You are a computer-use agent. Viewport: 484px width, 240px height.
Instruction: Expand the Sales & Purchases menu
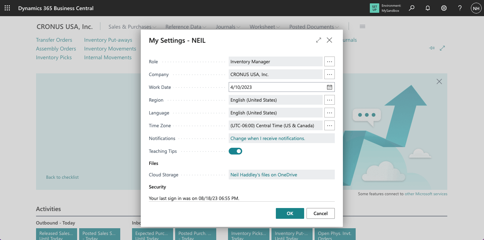tap(132, 27)
